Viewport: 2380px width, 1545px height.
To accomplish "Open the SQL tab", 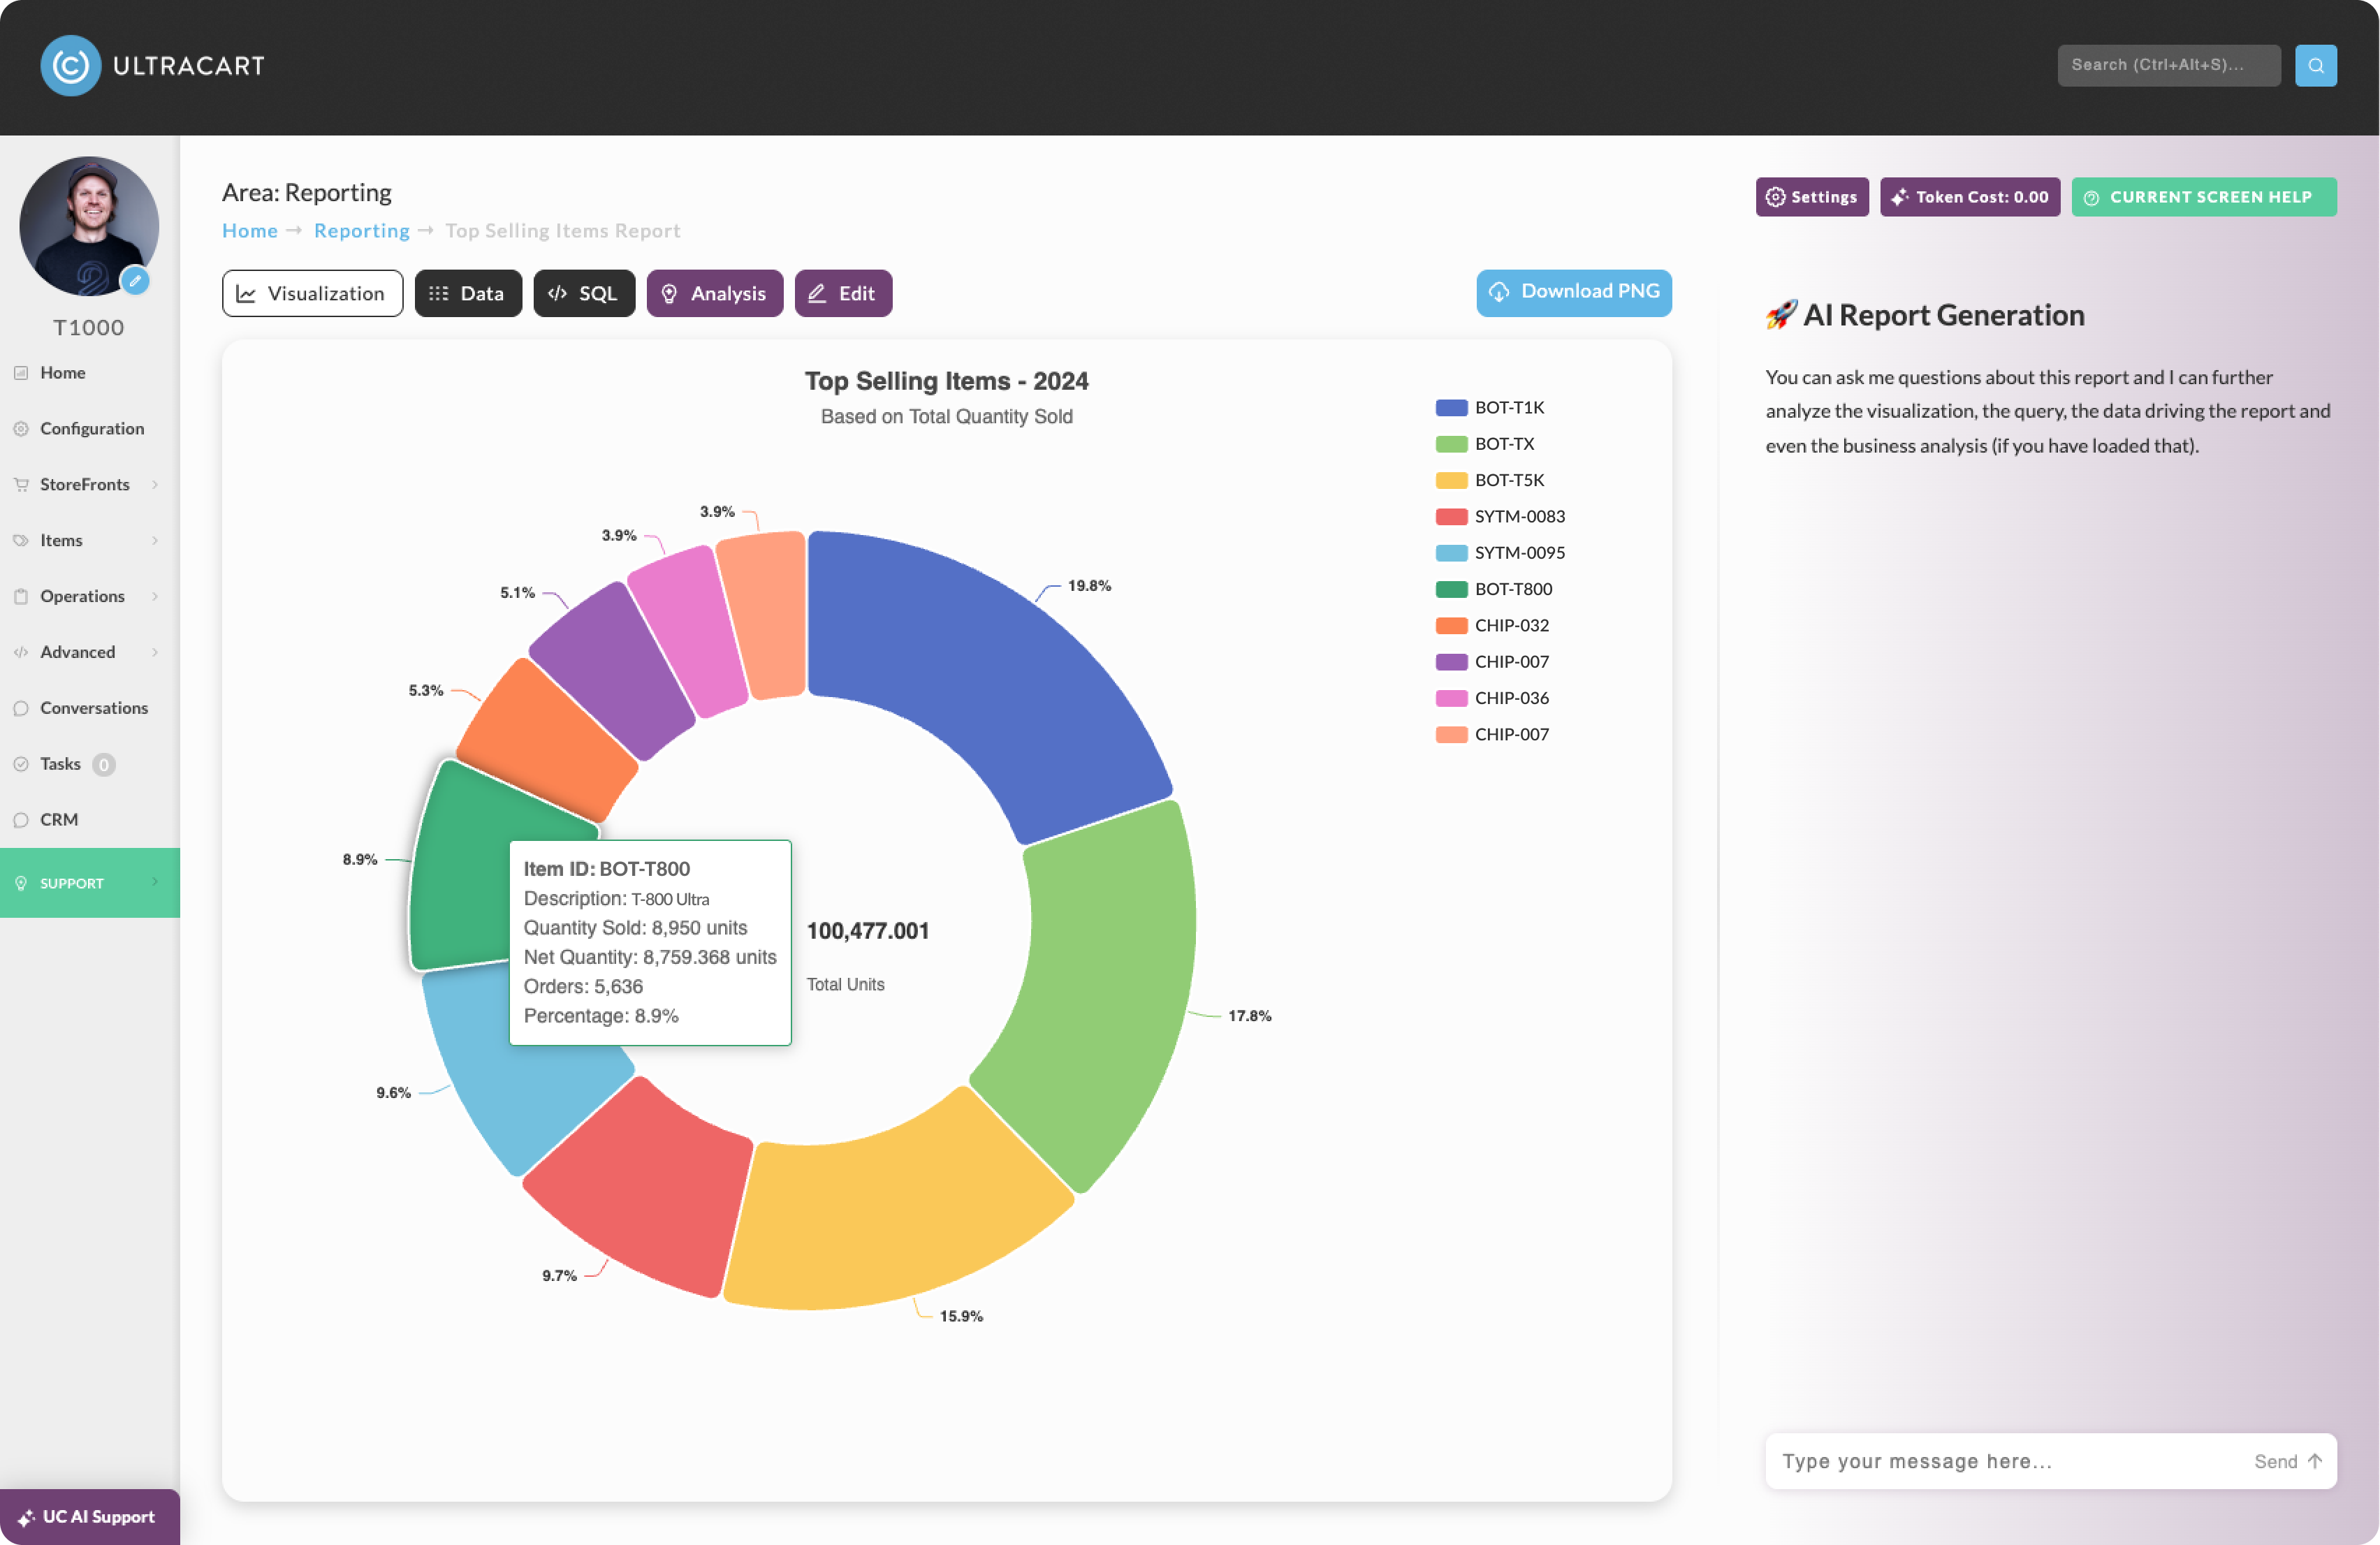I will (x=584, y=293).
